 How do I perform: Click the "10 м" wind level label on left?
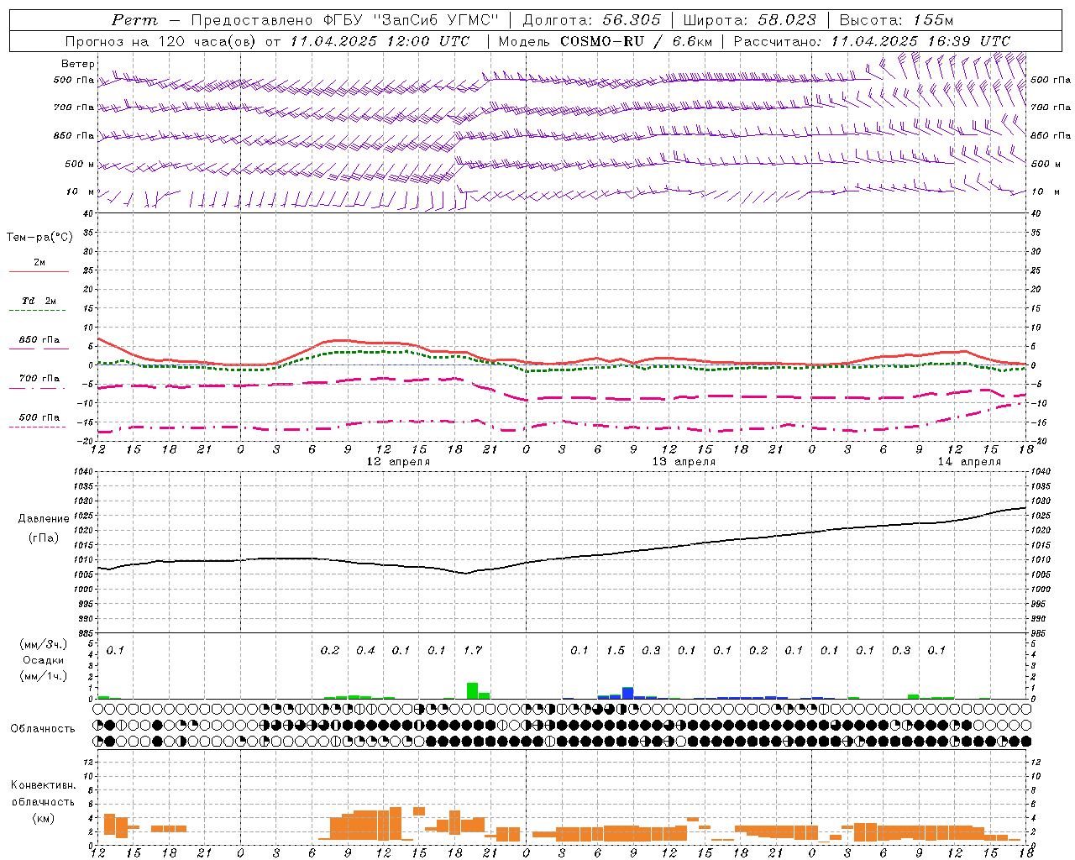click(81, 191)
